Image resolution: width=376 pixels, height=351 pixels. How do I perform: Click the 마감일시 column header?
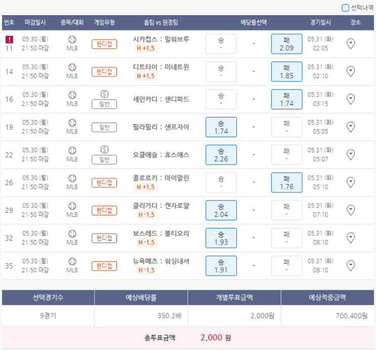35,23
